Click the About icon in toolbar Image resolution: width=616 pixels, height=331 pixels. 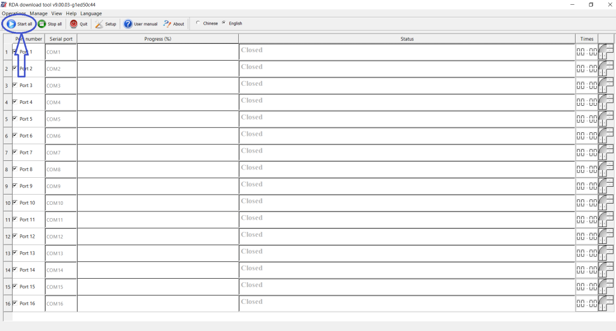click(168, 24)
